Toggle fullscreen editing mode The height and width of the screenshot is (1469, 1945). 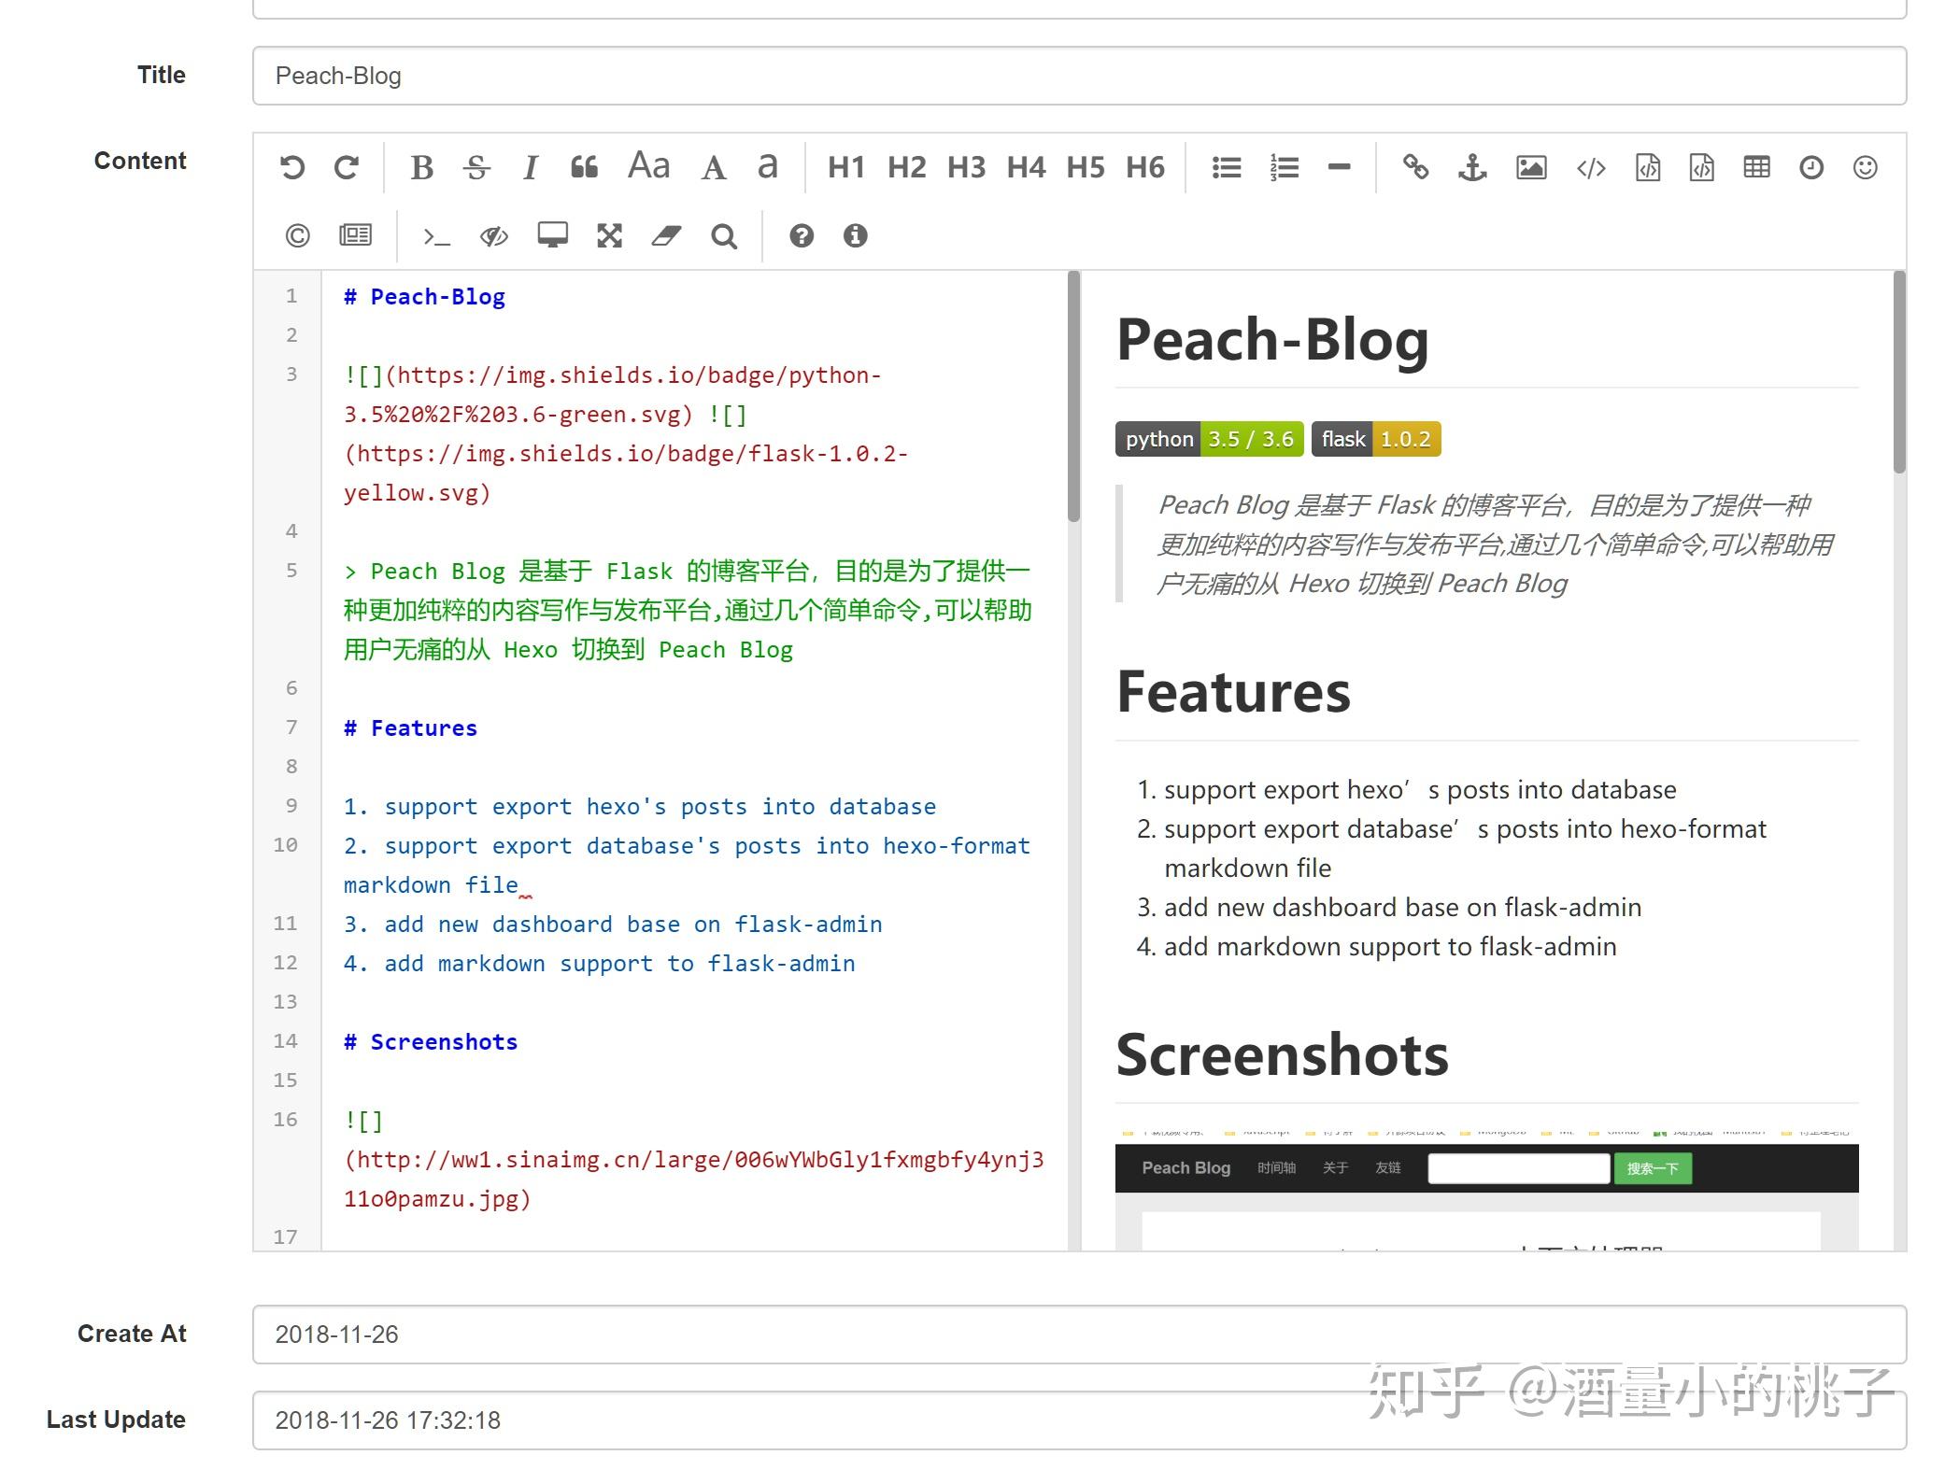(x=609, y=236)
